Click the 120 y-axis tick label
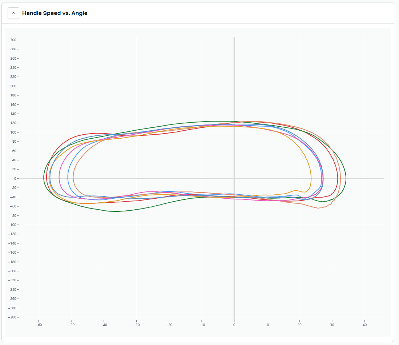 (x=13, y=123)
